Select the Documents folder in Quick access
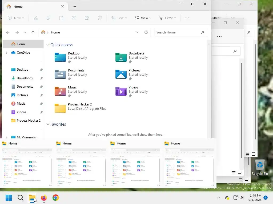This screenshot has width=273, height=204. (x=71, y=74)
